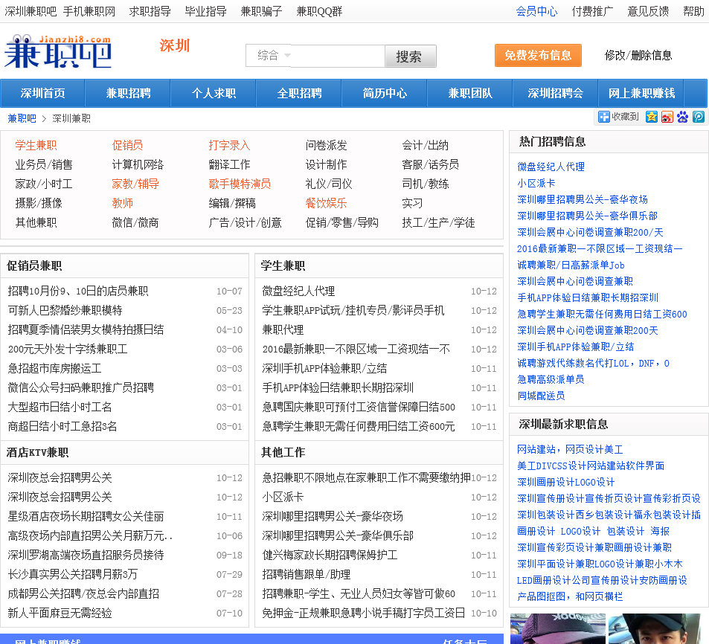Click the 酒店KTV兼职 section heading
709x644 pixels.
coord(37,452)
